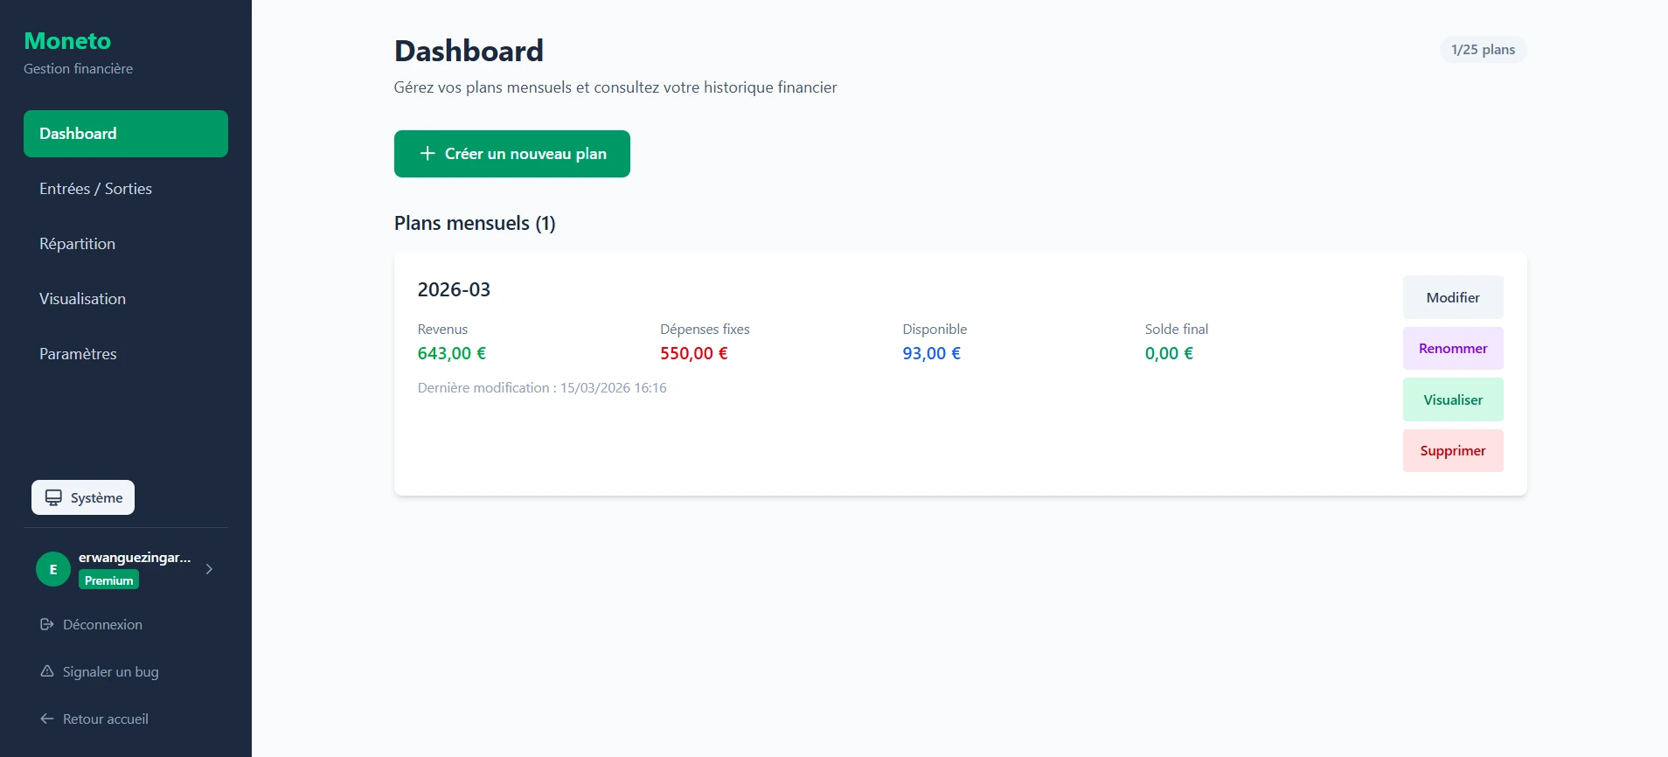This screenshot has height=757, width=1668.
Task: Go to the Répartition section
Action: click(x=77, y=244)
